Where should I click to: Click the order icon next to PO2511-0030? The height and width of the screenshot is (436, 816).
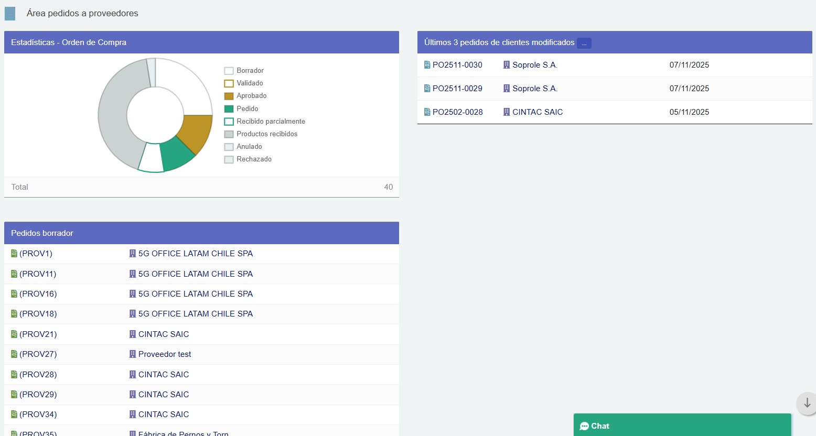point(427,65)
